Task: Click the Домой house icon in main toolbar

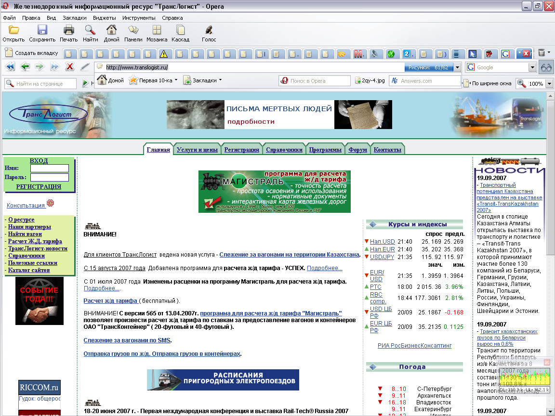Action: tap(111, 30)
